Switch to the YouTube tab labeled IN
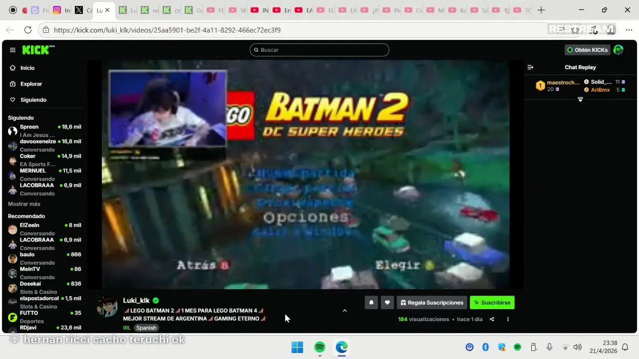 [x=260, y=10]
